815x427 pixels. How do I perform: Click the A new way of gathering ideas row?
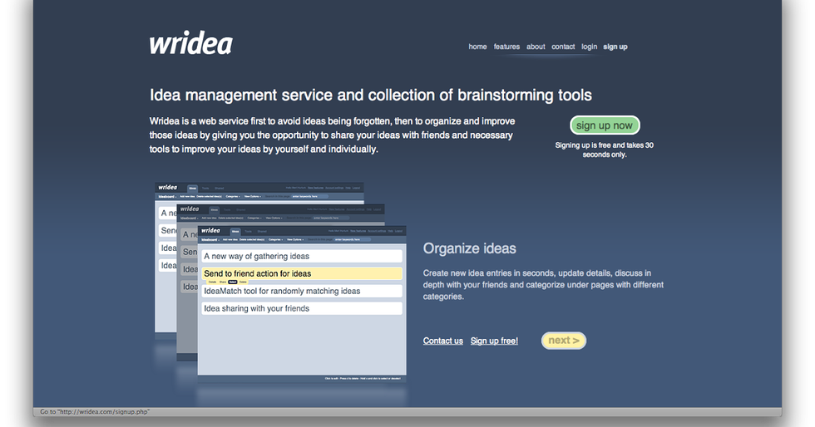pos(302,257)
